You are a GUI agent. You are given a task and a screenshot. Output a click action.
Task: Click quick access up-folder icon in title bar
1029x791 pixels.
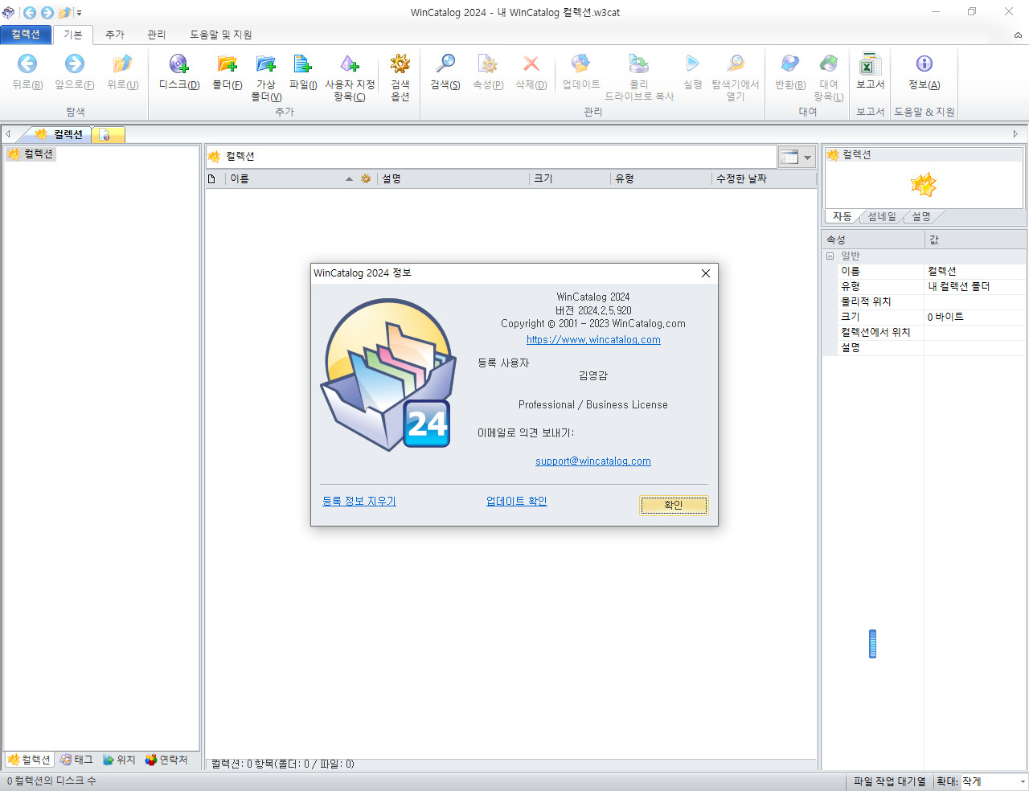click(65, 12)
